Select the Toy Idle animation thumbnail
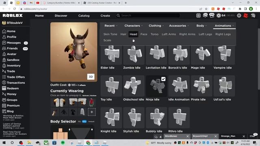The height and width of the screenshot is (146, 260). coord(111,86)
